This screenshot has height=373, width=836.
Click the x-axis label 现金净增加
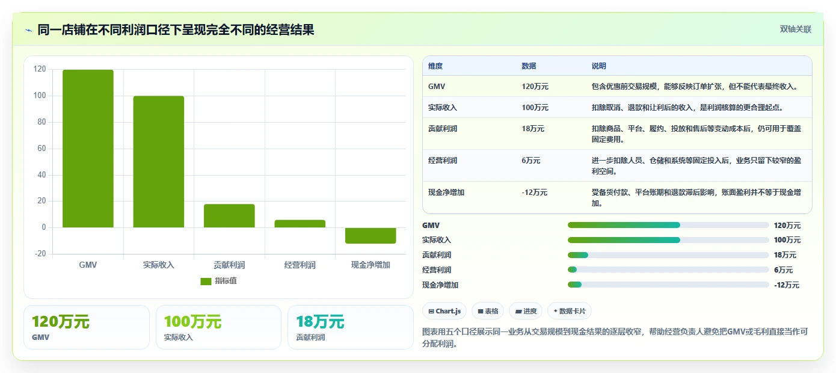tap(370, 265)
